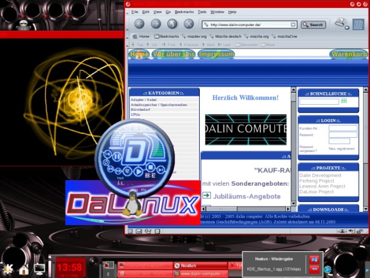Open the File menu in Mozilla
Image resolution: width=370 pixels, height=278 pixels.
pyautogui.click(x=135, y=12)
